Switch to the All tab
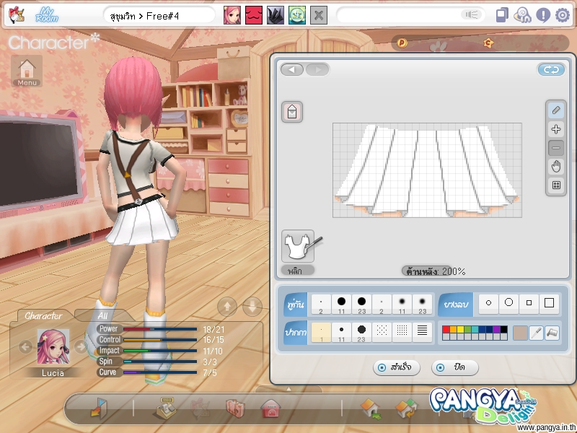The height and width of the screenshot is (433, 577). pos(102,315)
